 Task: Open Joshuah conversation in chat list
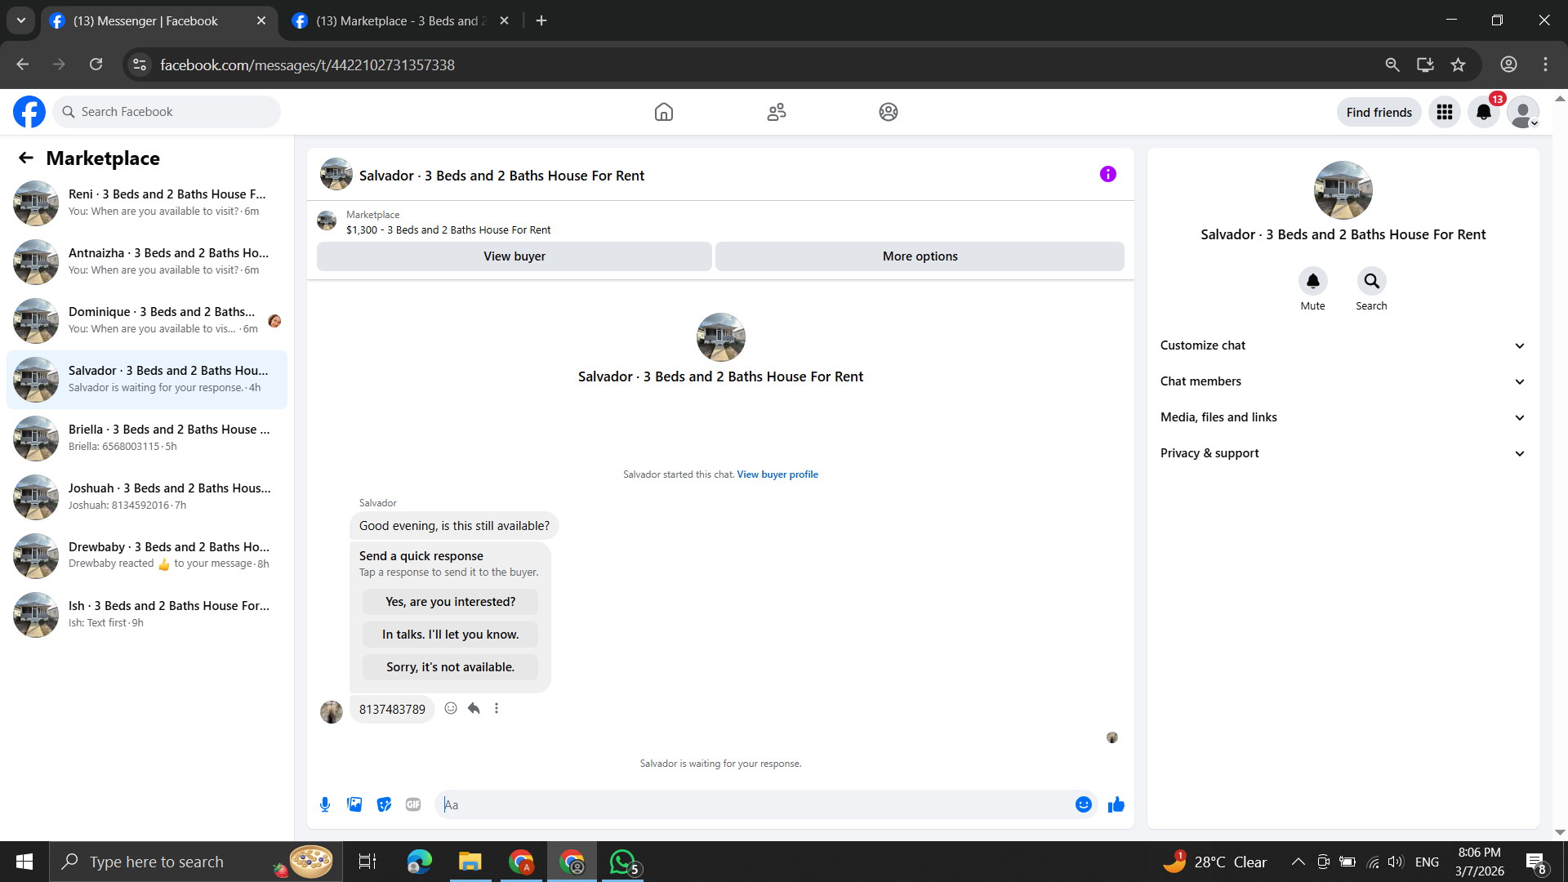pyautogui.click(x=147, y=497)
